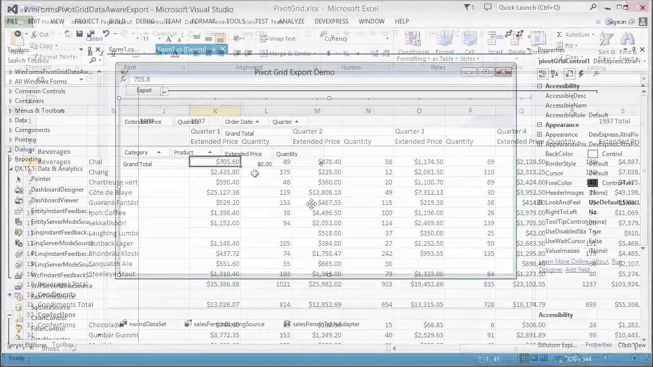The height and width of the screenshot is (367, 653).
Task: Open the Currency number format dropdown
Action: point(386,39)
